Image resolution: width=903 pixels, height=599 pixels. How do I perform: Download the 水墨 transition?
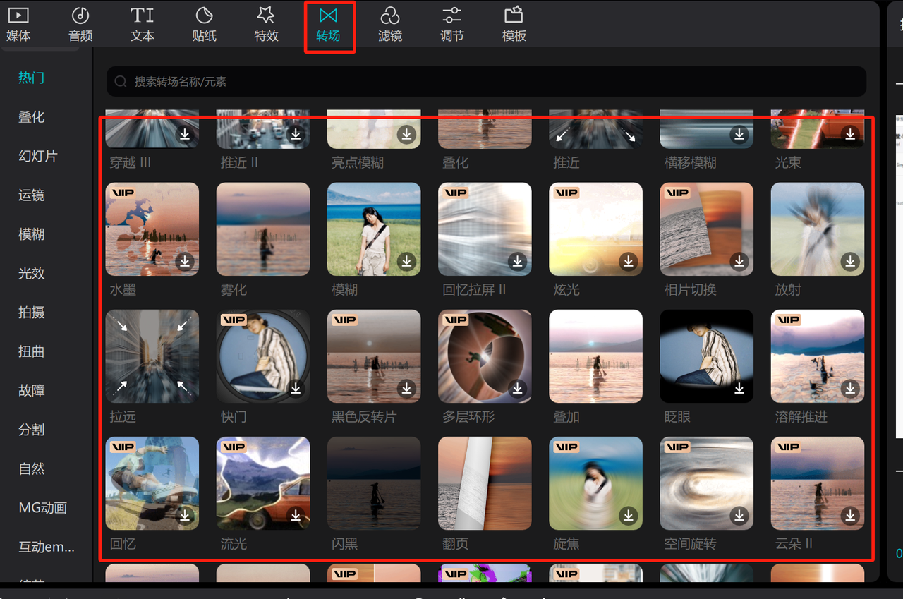click(185, 261)
